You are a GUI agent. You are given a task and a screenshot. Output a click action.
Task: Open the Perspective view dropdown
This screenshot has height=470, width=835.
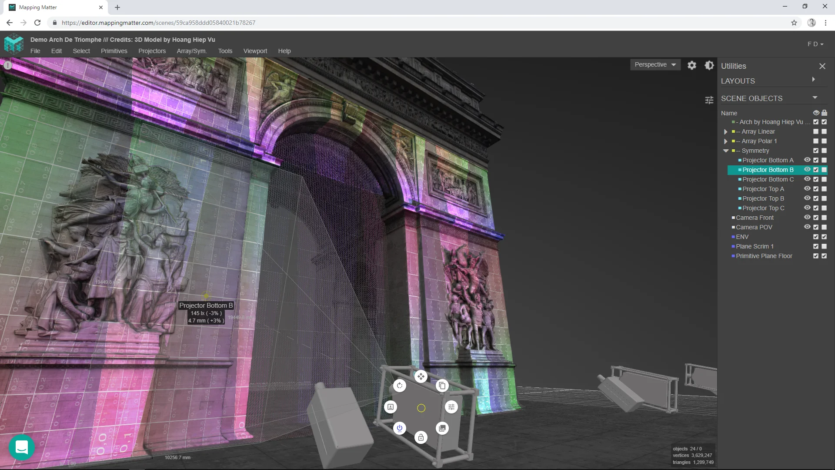[x=655, y=64]
